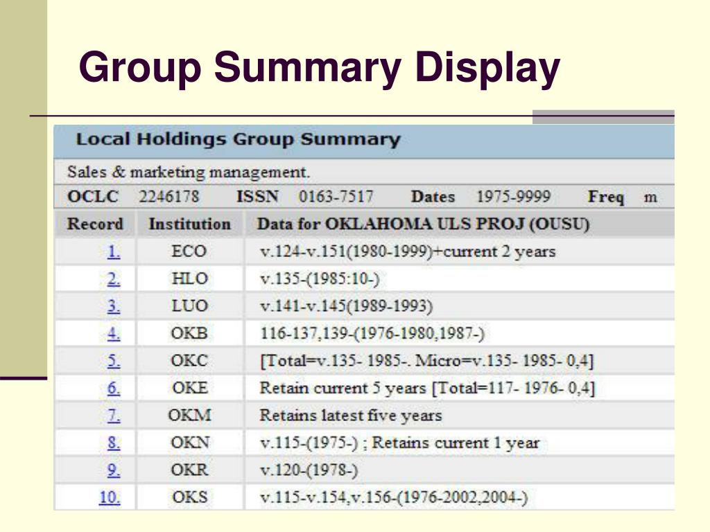
Task: Open record link 4 for OKB
Action: 114,334
